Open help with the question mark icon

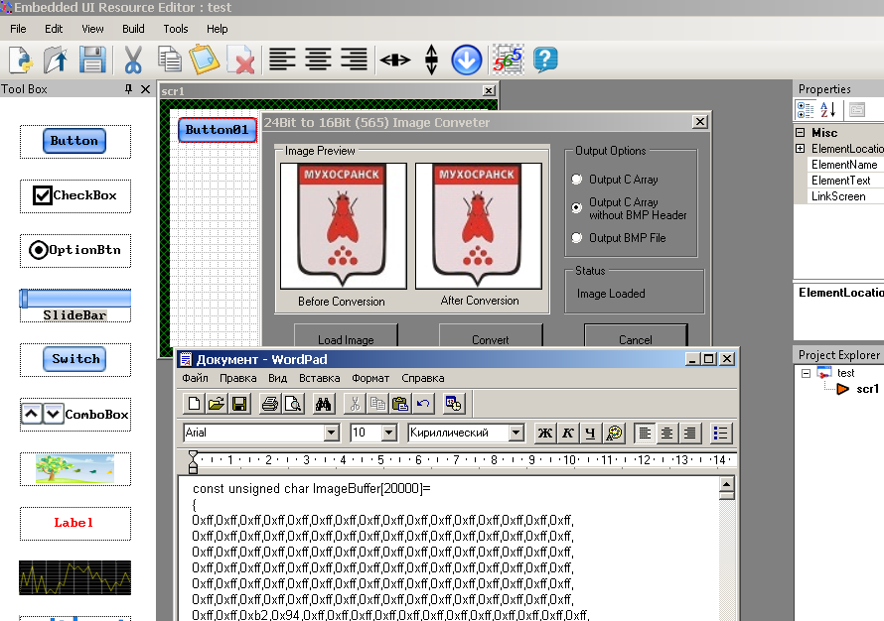544,60
